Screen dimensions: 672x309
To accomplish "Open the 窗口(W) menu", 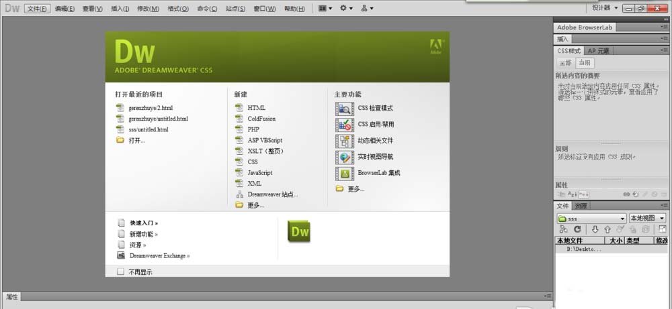I will (x=265, y=9).
